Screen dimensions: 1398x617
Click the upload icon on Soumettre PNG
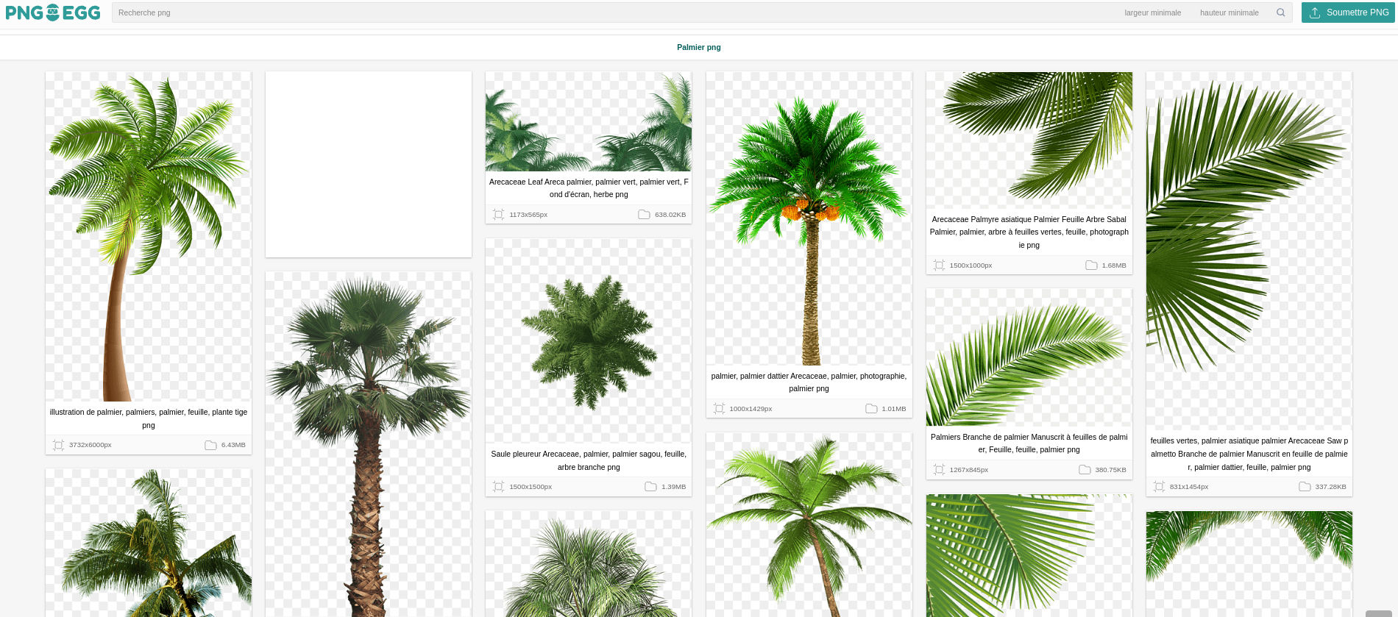coord(1315,13)
